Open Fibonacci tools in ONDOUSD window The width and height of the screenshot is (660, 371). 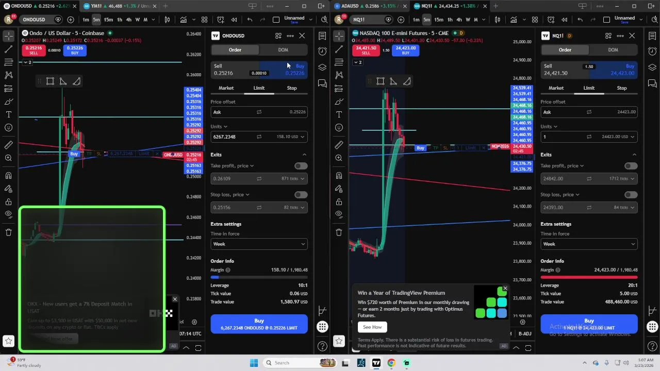[8, 62]
